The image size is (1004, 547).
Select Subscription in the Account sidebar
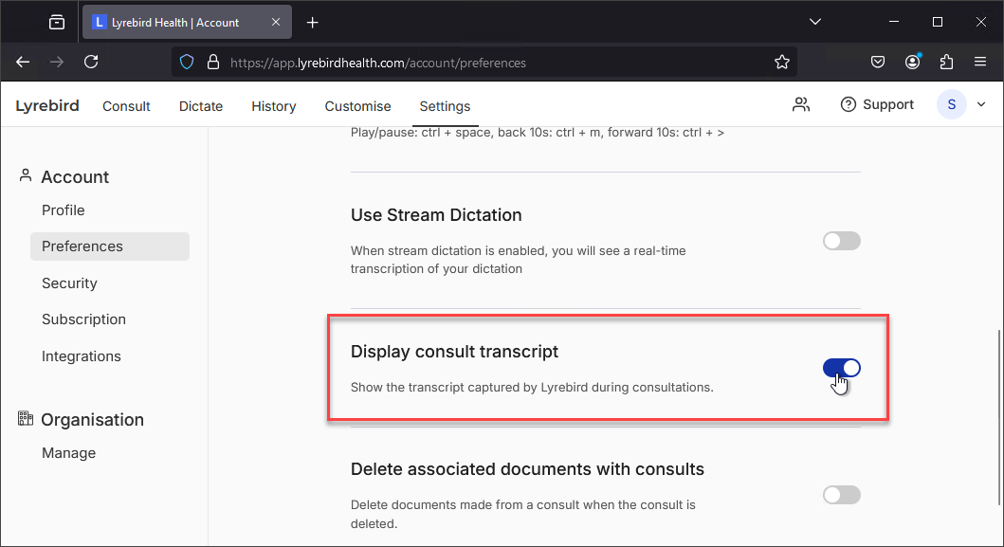click(x=83, y=319)
